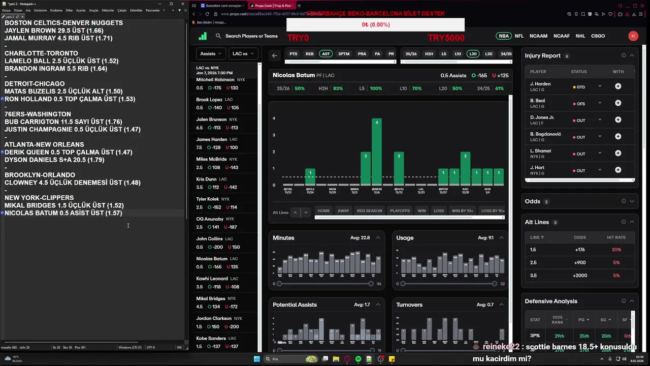Select the L10 range filter
Viewport: 650px width, 366px height.
[458, 54]
